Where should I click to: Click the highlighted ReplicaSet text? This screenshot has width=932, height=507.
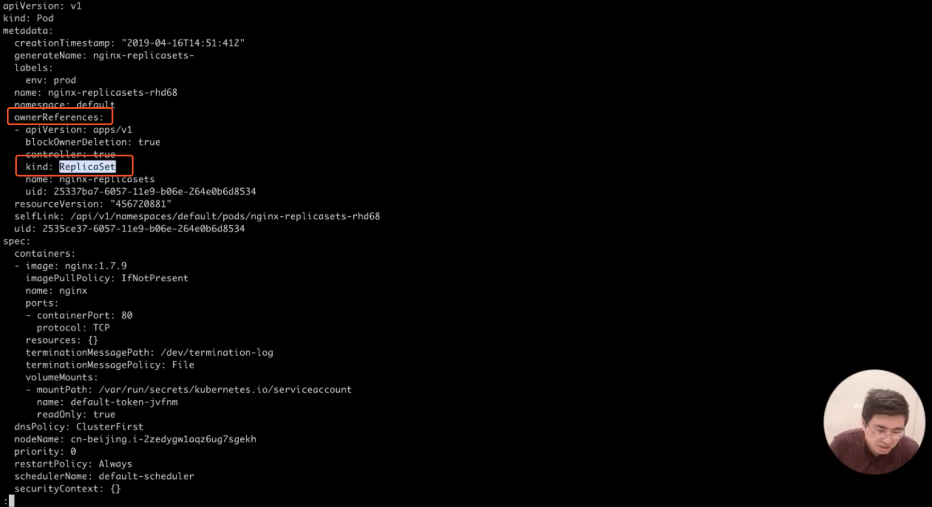tap(87, 167)
